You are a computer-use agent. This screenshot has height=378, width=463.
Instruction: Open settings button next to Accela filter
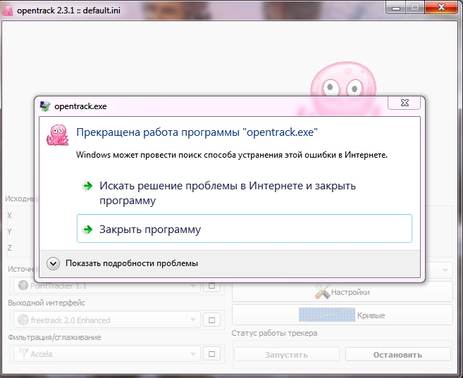[x=211, y=354]
